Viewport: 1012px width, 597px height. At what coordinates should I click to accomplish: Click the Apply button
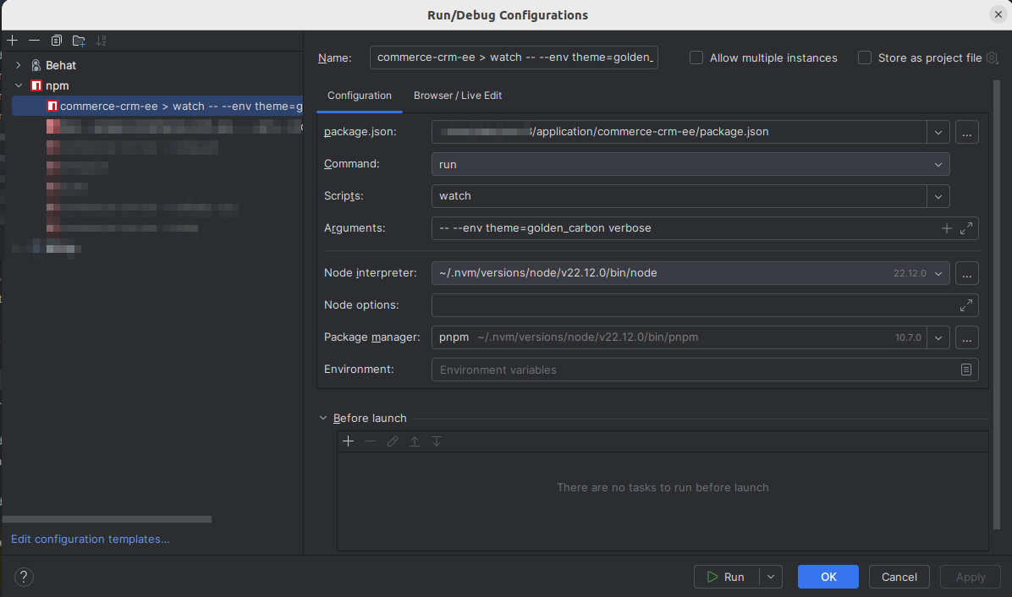coord(970,577)
